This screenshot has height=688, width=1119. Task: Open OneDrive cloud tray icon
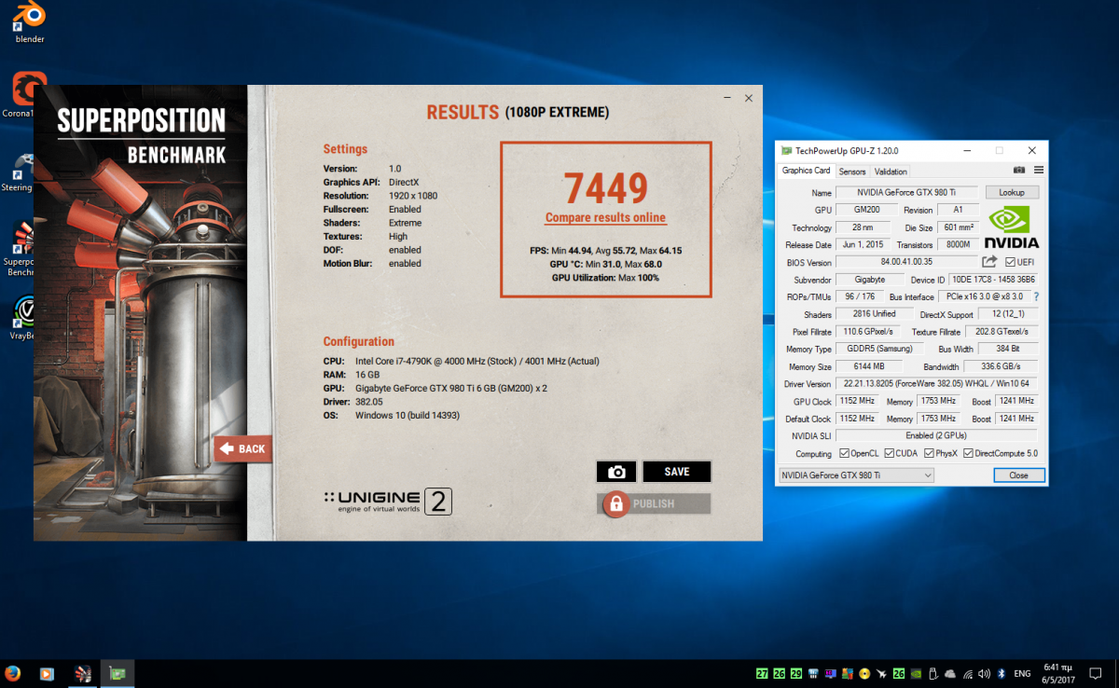point(949,673)
